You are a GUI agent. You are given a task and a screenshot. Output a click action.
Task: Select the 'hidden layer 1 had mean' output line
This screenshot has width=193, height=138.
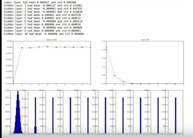43,6
